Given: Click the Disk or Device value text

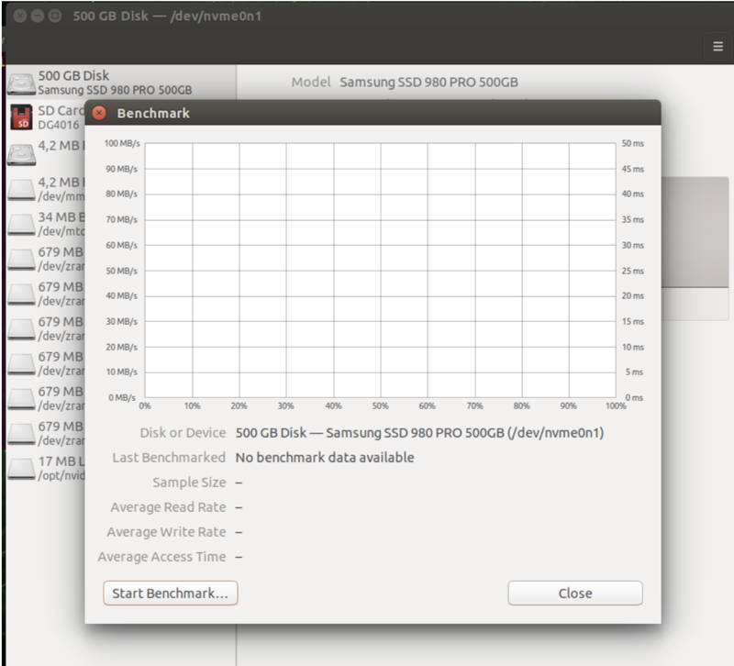Looking at the screenshot, I should [x=419, y=432].
